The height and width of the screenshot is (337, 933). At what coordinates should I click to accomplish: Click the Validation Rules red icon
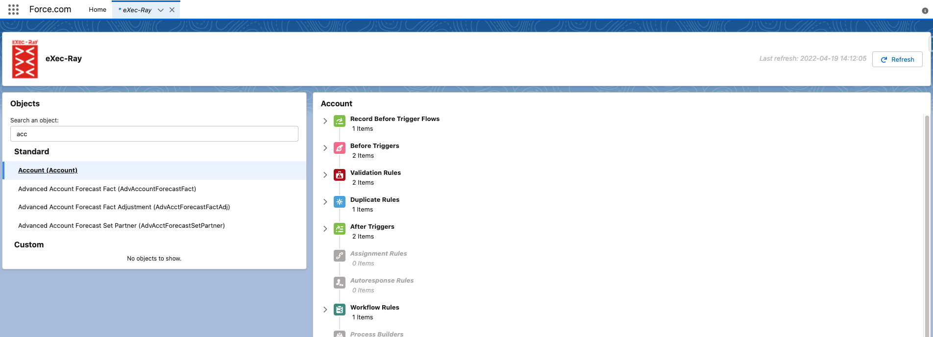point(340,175)
